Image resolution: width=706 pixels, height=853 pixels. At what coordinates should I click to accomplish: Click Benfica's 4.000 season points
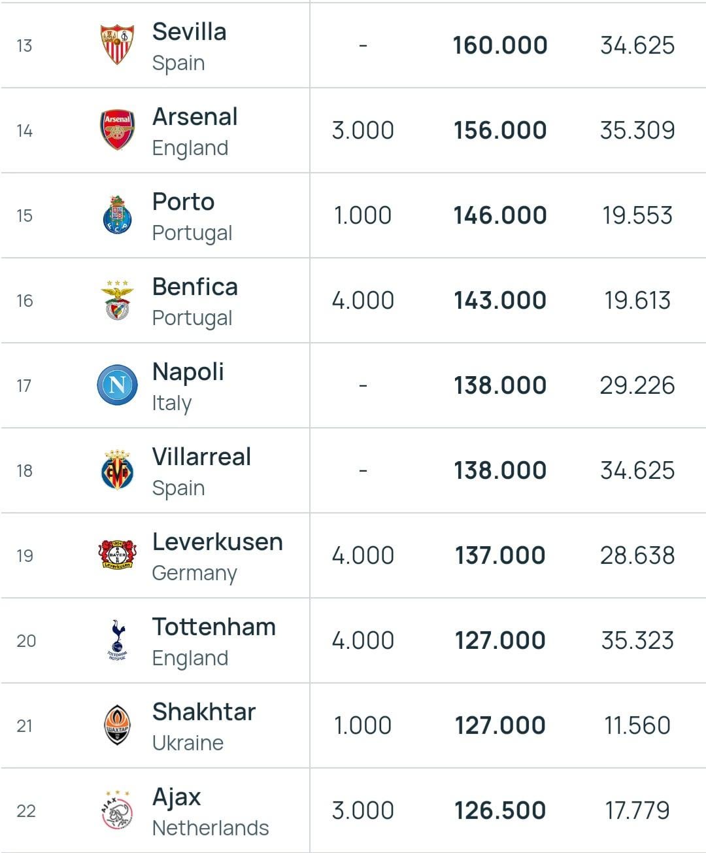[x=363, y=300]
